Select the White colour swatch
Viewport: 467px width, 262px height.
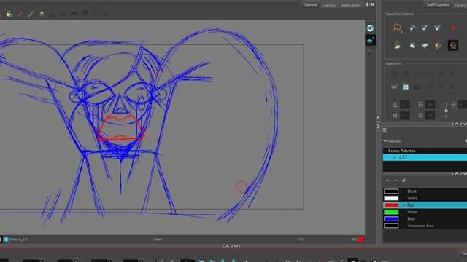coord(391,198)
